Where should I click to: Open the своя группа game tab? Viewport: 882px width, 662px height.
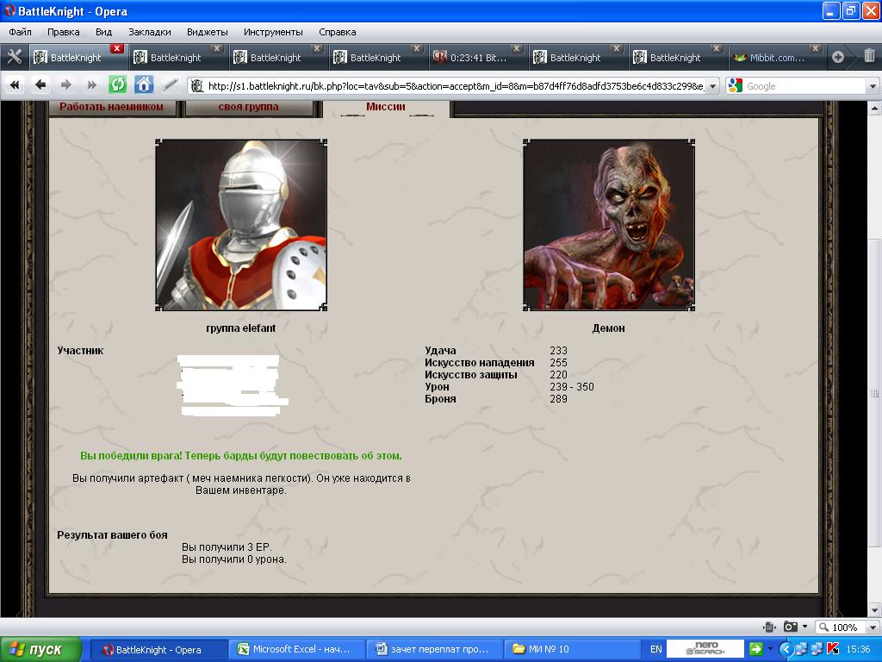tap(248, 107)
